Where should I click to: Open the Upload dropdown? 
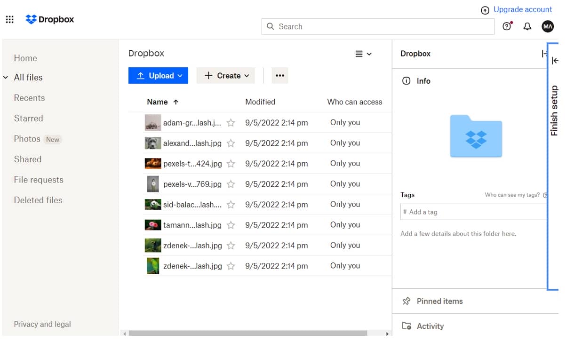(158, 76)
